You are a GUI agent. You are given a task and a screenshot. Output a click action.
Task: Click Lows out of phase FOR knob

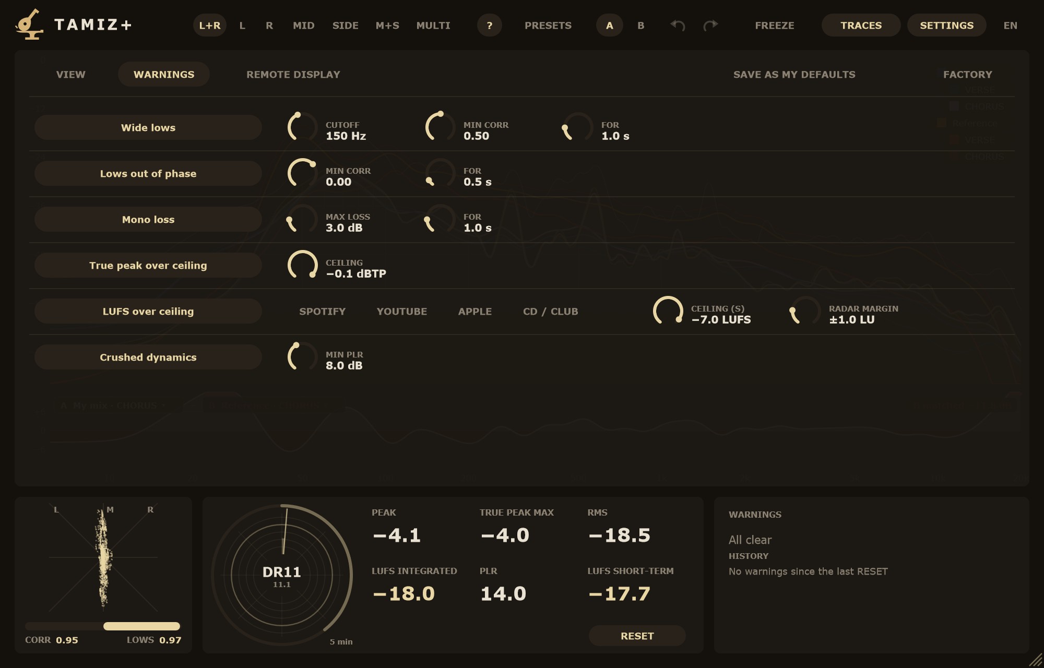pyautogui.click(x=440, y=173)
